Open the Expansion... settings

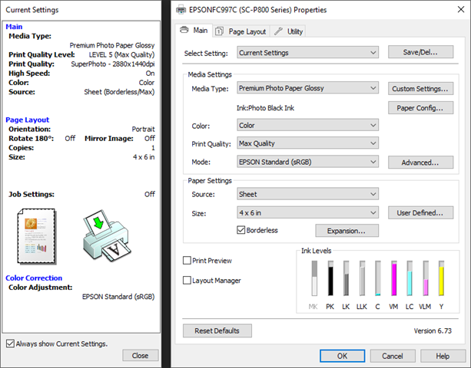pos(347,231)
